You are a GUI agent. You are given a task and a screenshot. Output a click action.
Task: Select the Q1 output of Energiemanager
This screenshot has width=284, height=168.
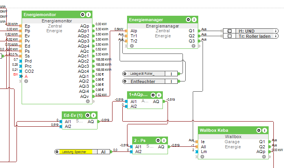tap(192, 31)
